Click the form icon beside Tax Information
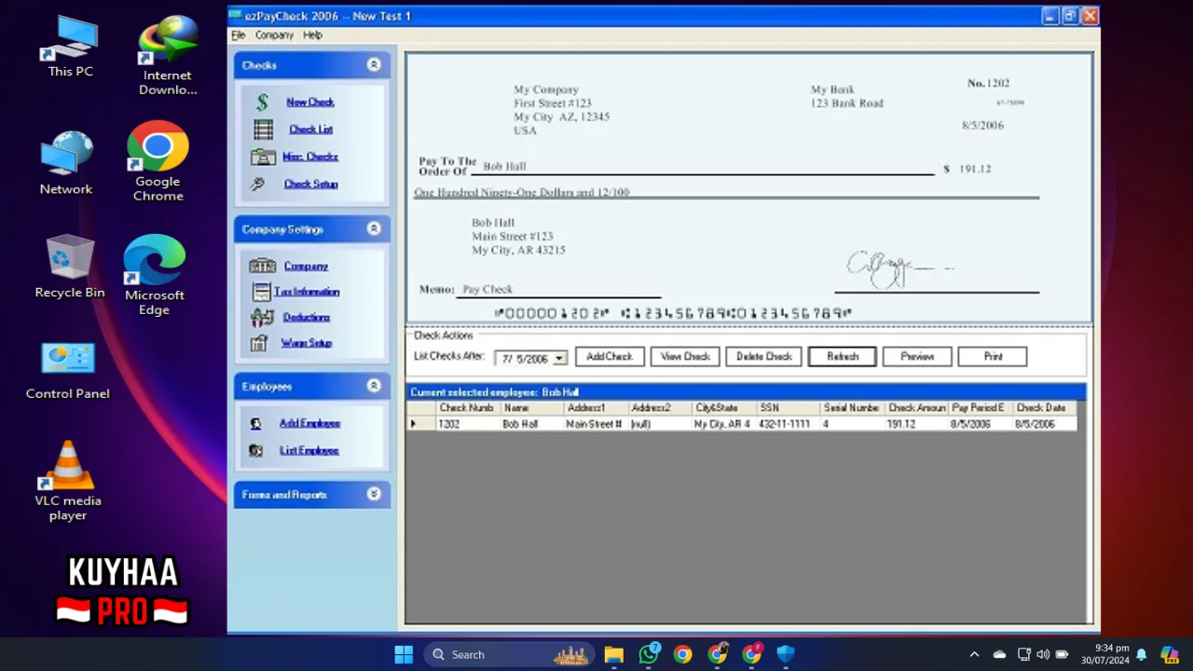This screenshot has height=671, width=1193. (261, 292)
